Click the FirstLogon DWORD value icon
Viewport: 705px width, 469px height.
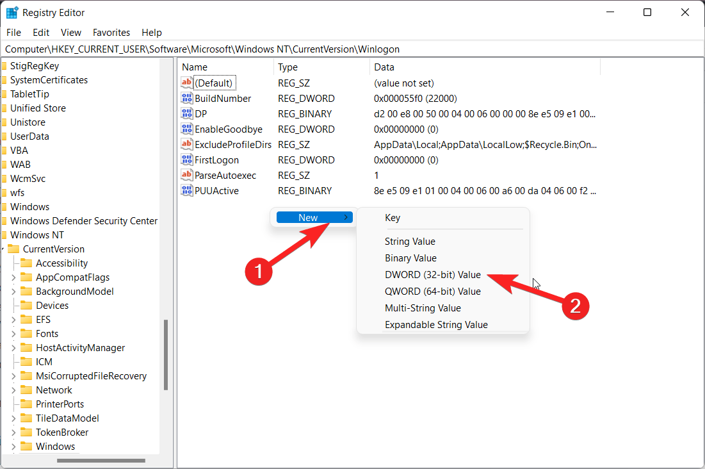[187, 160]
